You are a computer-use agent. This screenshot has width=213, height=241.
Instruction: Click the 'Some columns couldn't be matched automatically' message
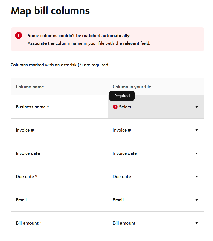(x=79, y=36)
